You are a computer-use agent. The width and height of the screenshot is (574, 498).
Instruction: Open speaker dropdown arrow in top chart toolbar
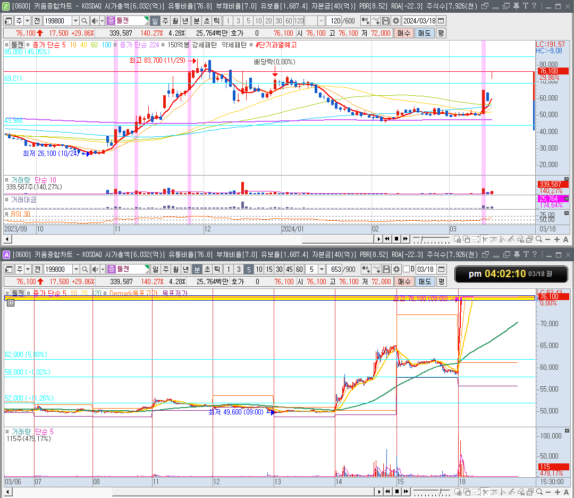pyautogui.click(x=102, y=21)
